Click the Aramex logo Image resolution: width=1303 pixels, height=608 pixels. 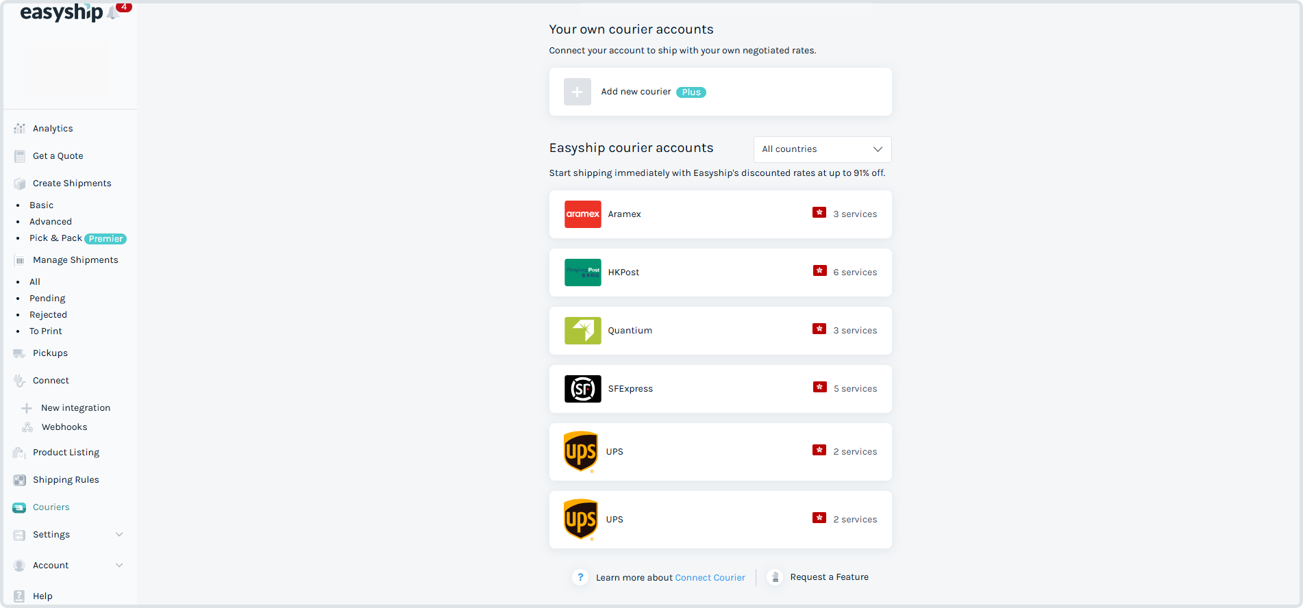583,214
